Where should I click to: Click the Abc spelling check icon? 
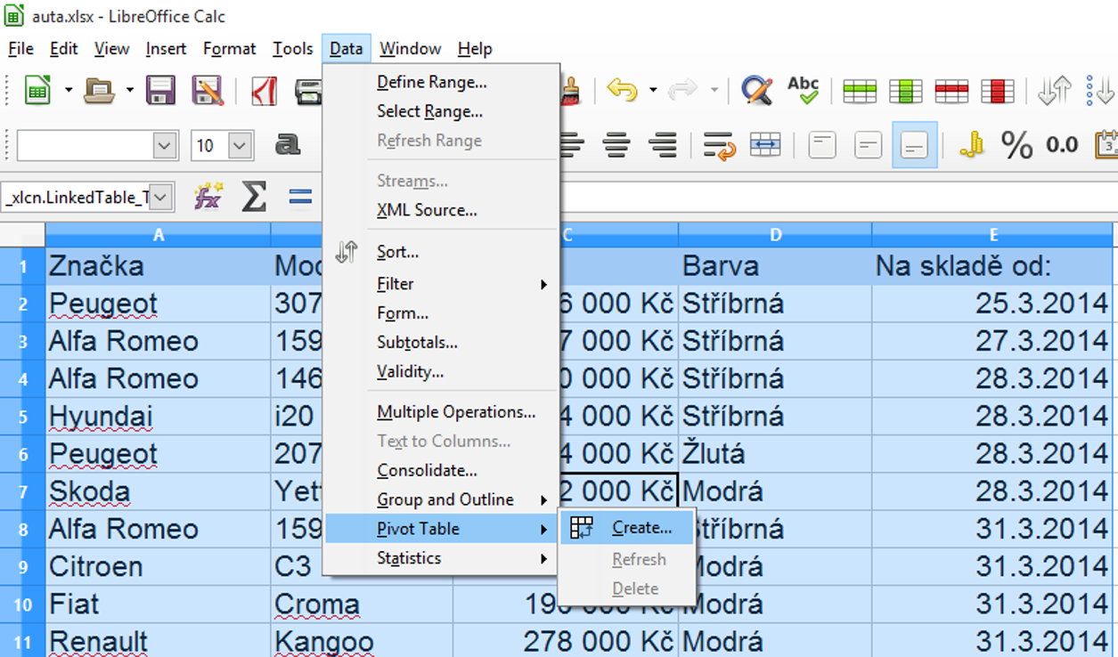804,90
